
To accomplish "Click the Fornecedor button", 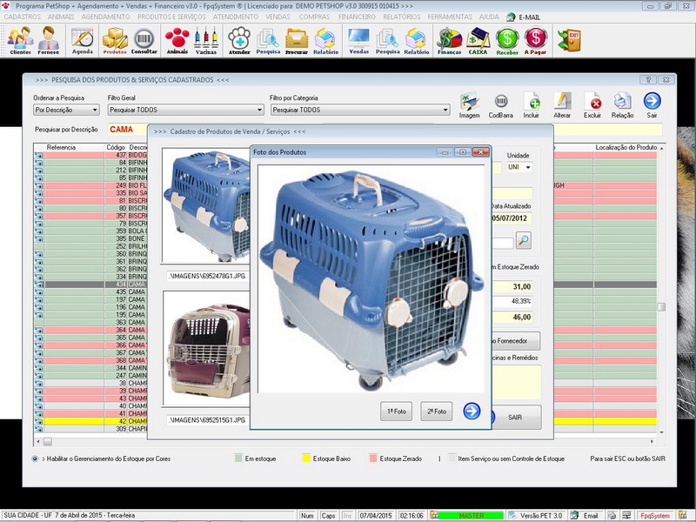I will tap(516, 341).
